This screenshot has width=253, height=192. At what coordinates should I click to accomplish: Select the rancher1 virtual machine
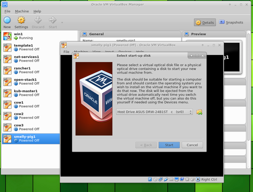tap(31, 70)
